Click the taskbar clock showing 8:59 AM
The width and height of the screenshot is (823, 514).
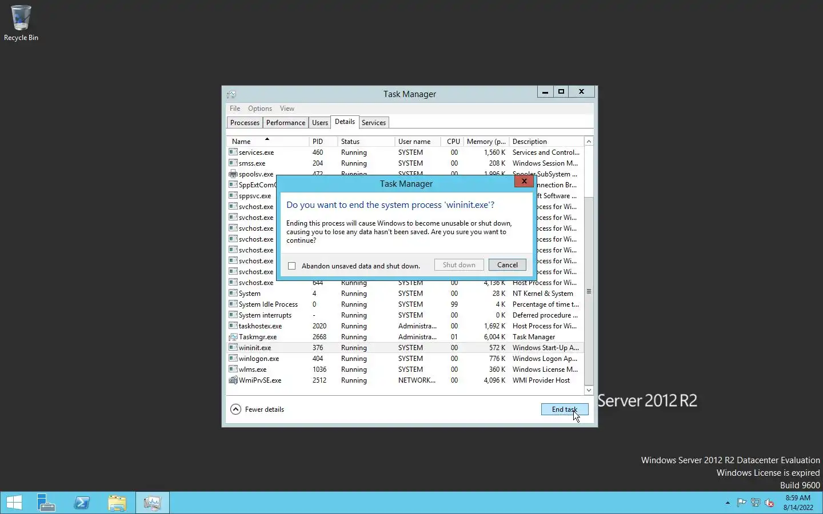click(x=798, y=503)
